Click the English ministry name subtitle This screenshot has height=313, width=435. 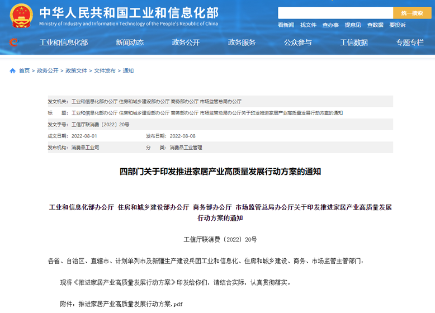[129, 24]
